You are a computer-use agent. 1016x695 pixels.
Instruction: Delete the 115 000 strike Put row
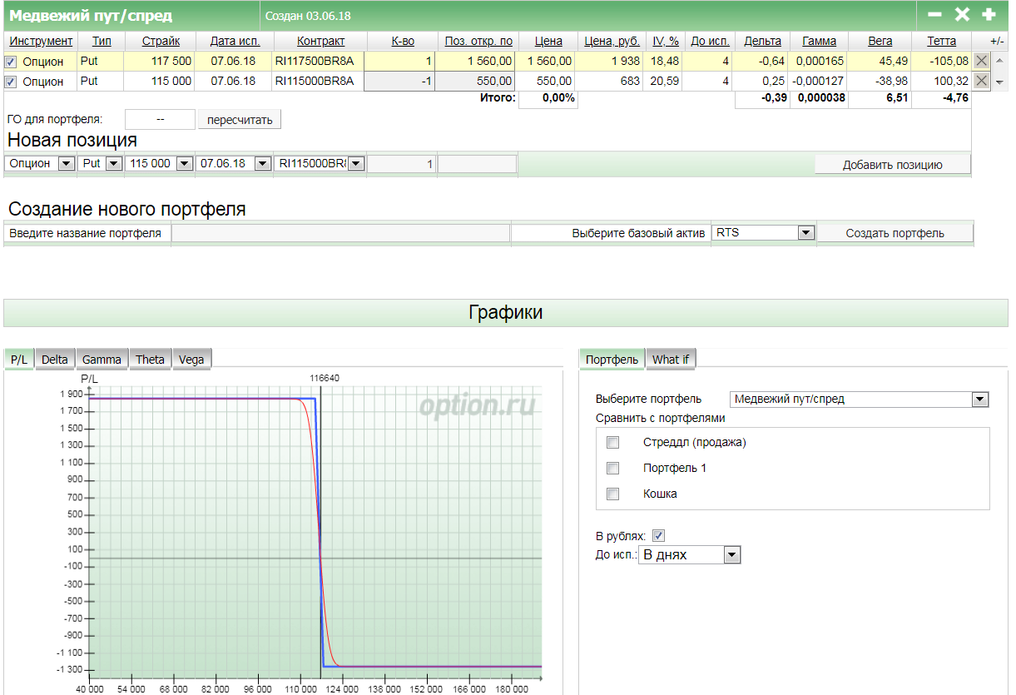[x=982, y=81]
